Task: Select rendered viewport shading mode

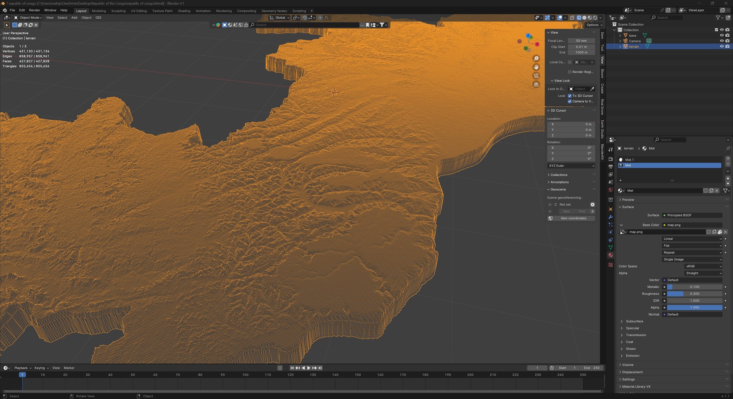Action: click(x=595, y=18)
